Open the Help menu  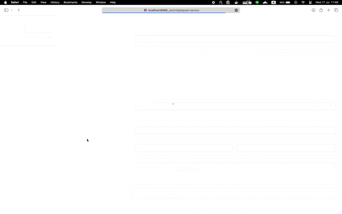pyautogui.click(x=113, y=2)
